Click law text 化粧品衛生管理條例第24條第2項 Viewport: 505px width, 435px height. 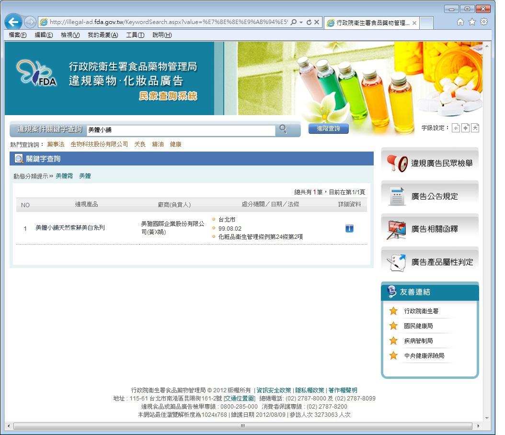pos(261,237)
